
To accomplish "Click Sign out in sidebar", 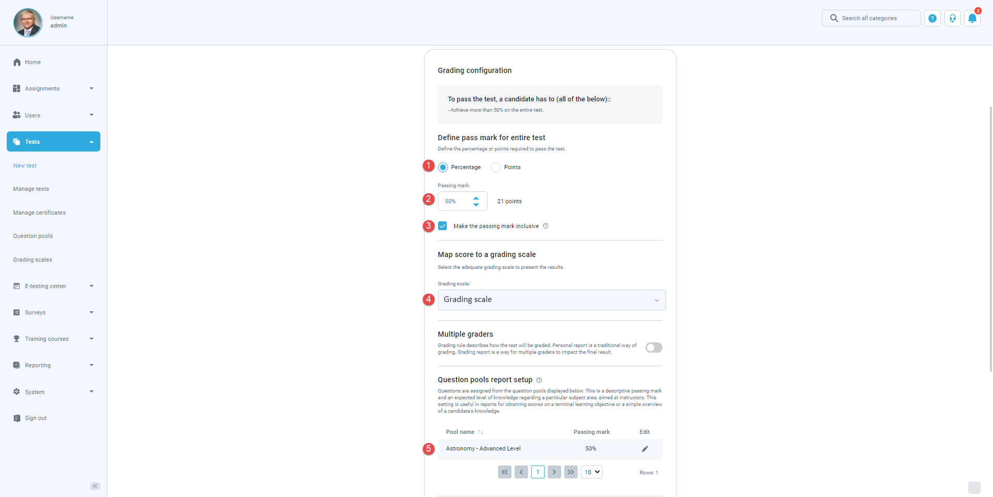I will [36, 418].
